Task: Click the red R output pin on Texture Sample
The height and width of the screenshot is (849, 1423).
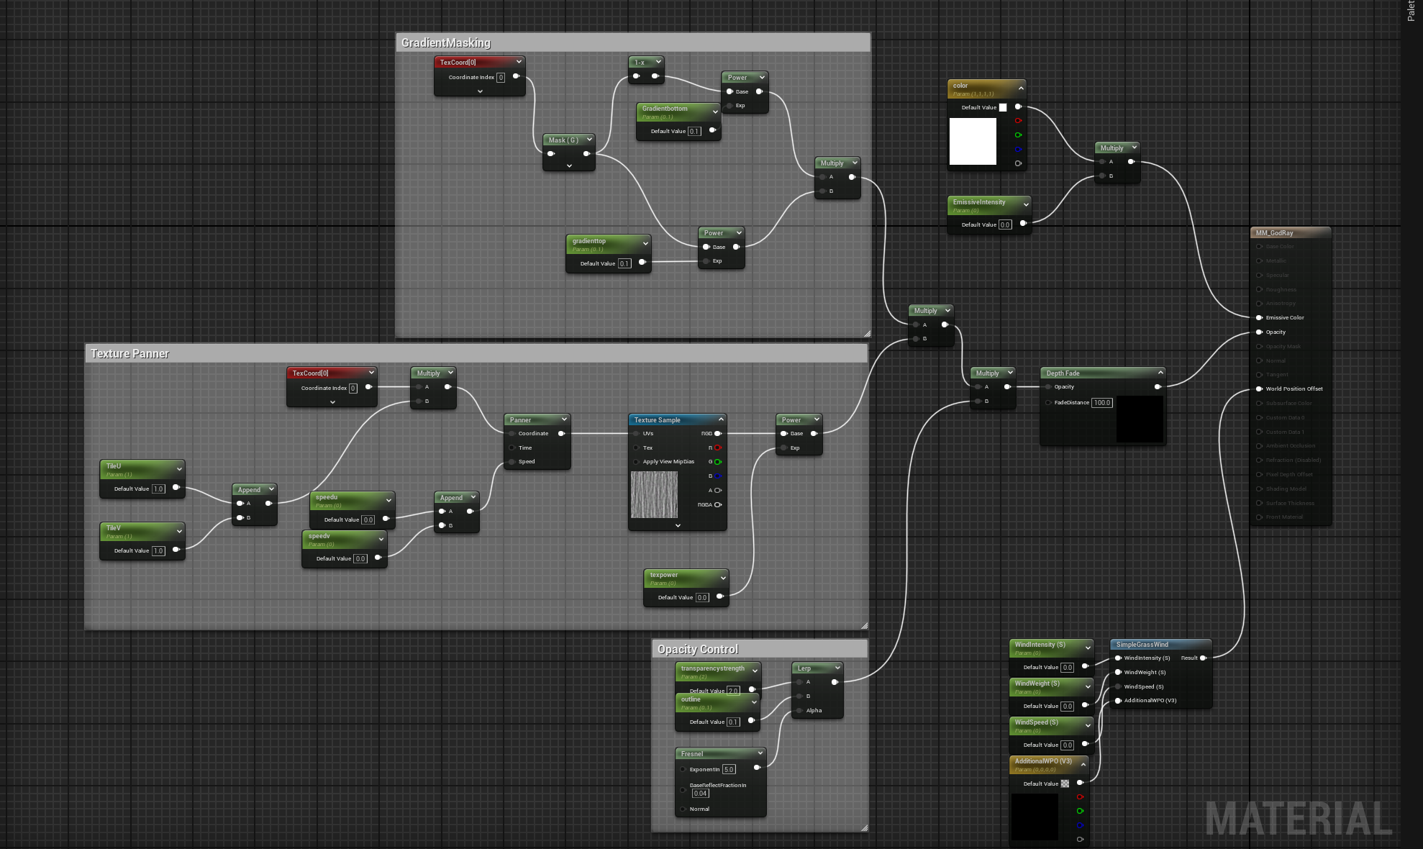Action: coord(718,448)
